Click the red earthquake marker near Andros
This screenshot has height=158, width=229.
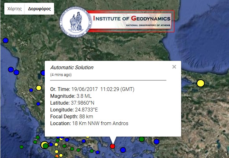[112, 146]
